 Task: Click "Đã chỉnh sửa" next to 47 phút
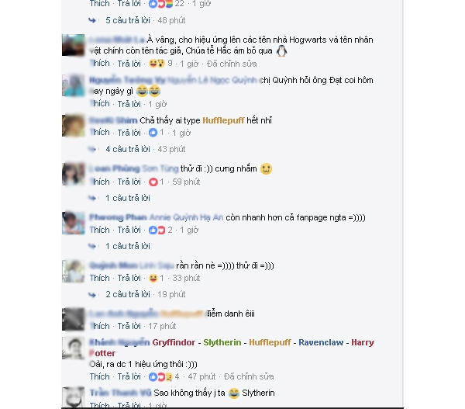point(249,376)
